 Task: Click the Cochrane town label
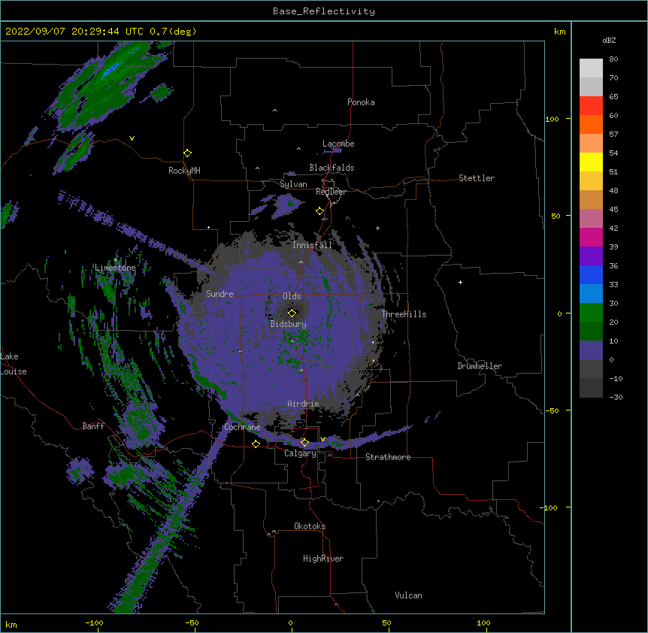pos(242,427)
